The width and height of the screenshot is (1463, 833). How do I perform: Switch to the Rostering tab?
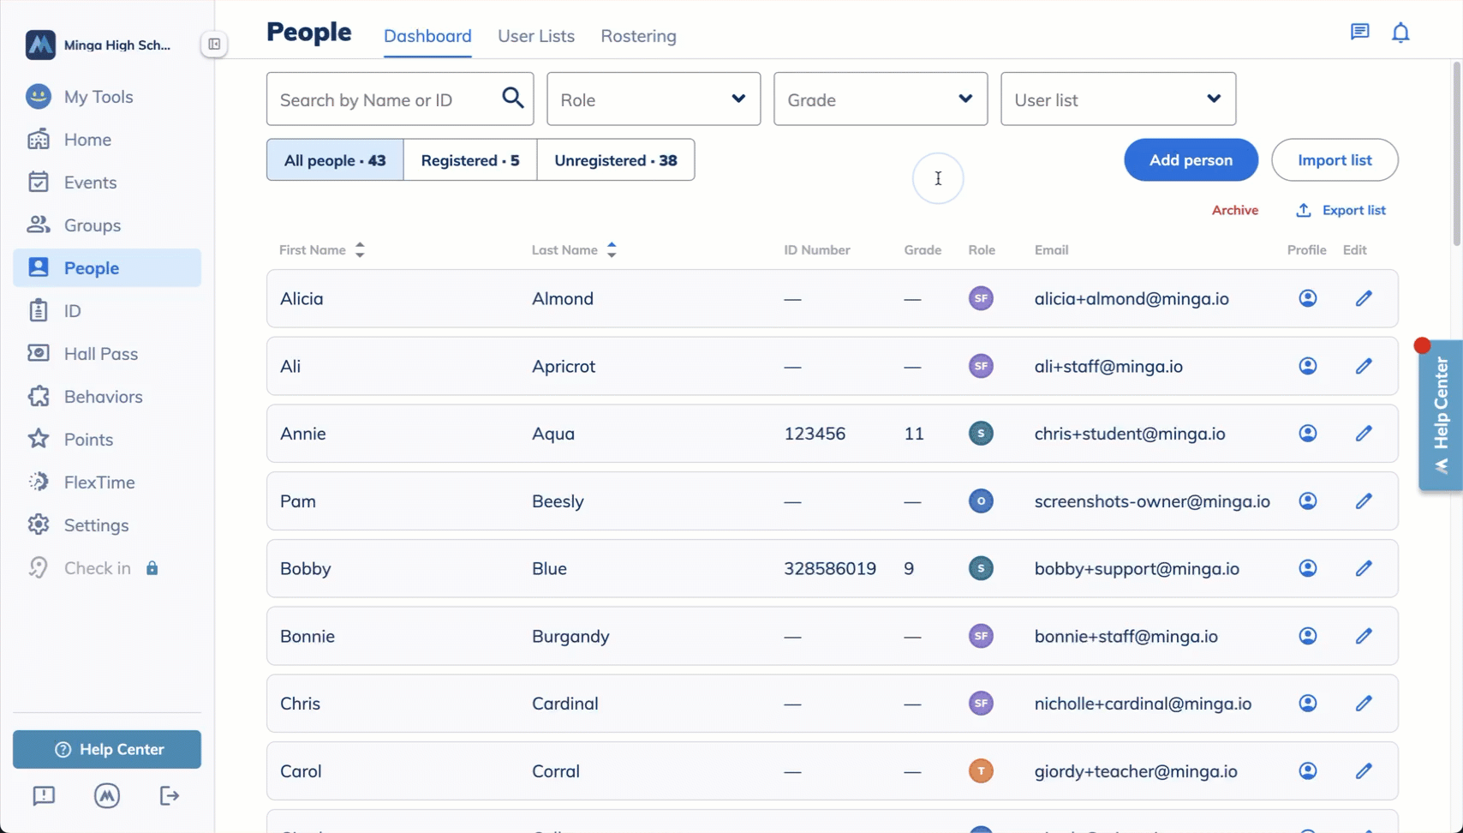pos(638,36)
